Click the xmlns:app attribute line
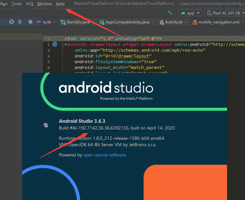Viewport: 245px width, 200px height. point(140,50)
